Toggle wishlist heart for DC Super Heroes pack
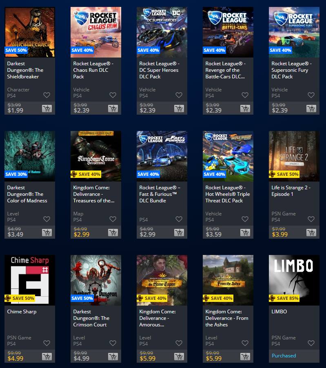Image resolution: width=326 pixels, height=368 pixels. pos(179,95)
